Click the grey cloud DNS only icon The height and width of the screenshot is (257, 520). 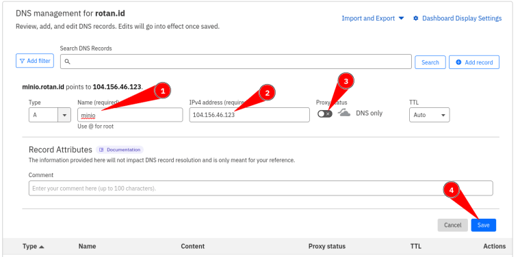click(344, 113)
